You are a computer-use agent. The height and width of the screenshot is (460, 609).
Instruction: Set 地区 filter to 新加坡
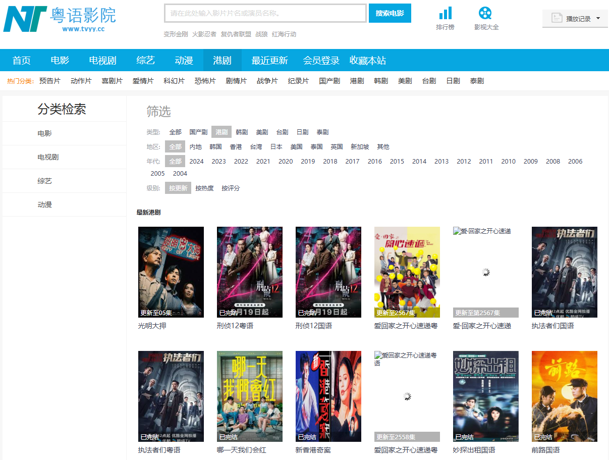[360, 146]
